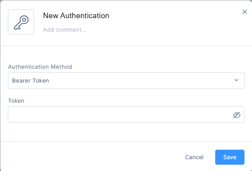Dismiss the dialog using the X icon
This screenshot has height=171, width=252.
244,12
